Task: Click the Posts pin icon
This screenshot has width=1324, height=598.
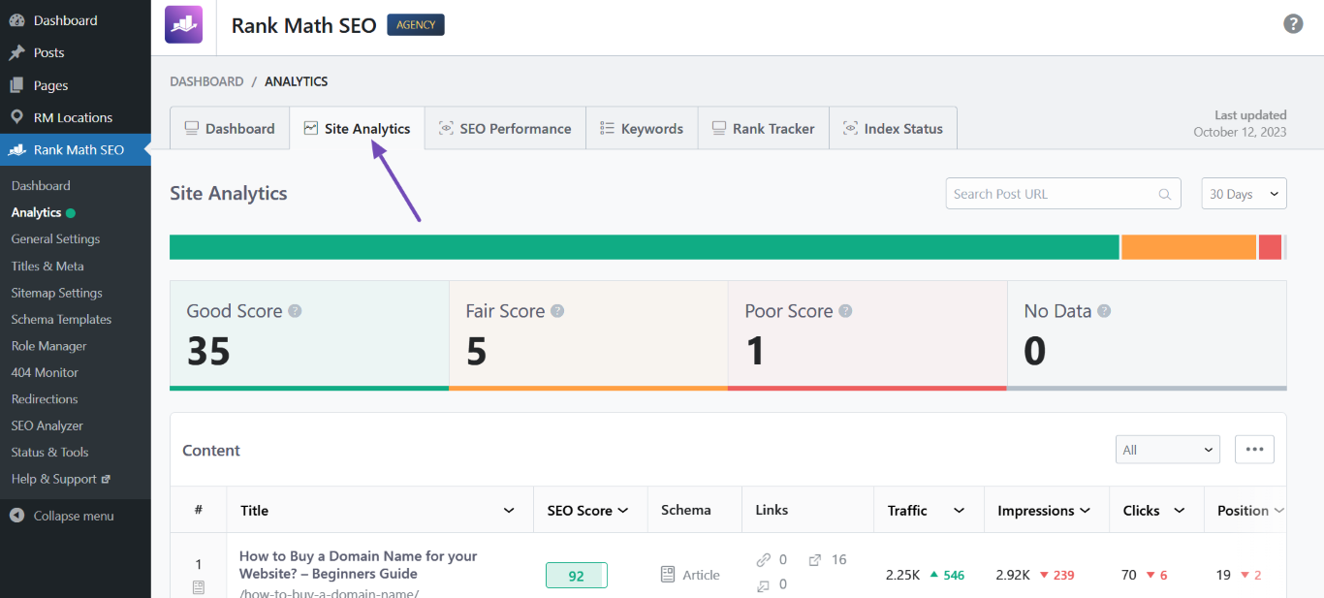Action: [16, 52]
